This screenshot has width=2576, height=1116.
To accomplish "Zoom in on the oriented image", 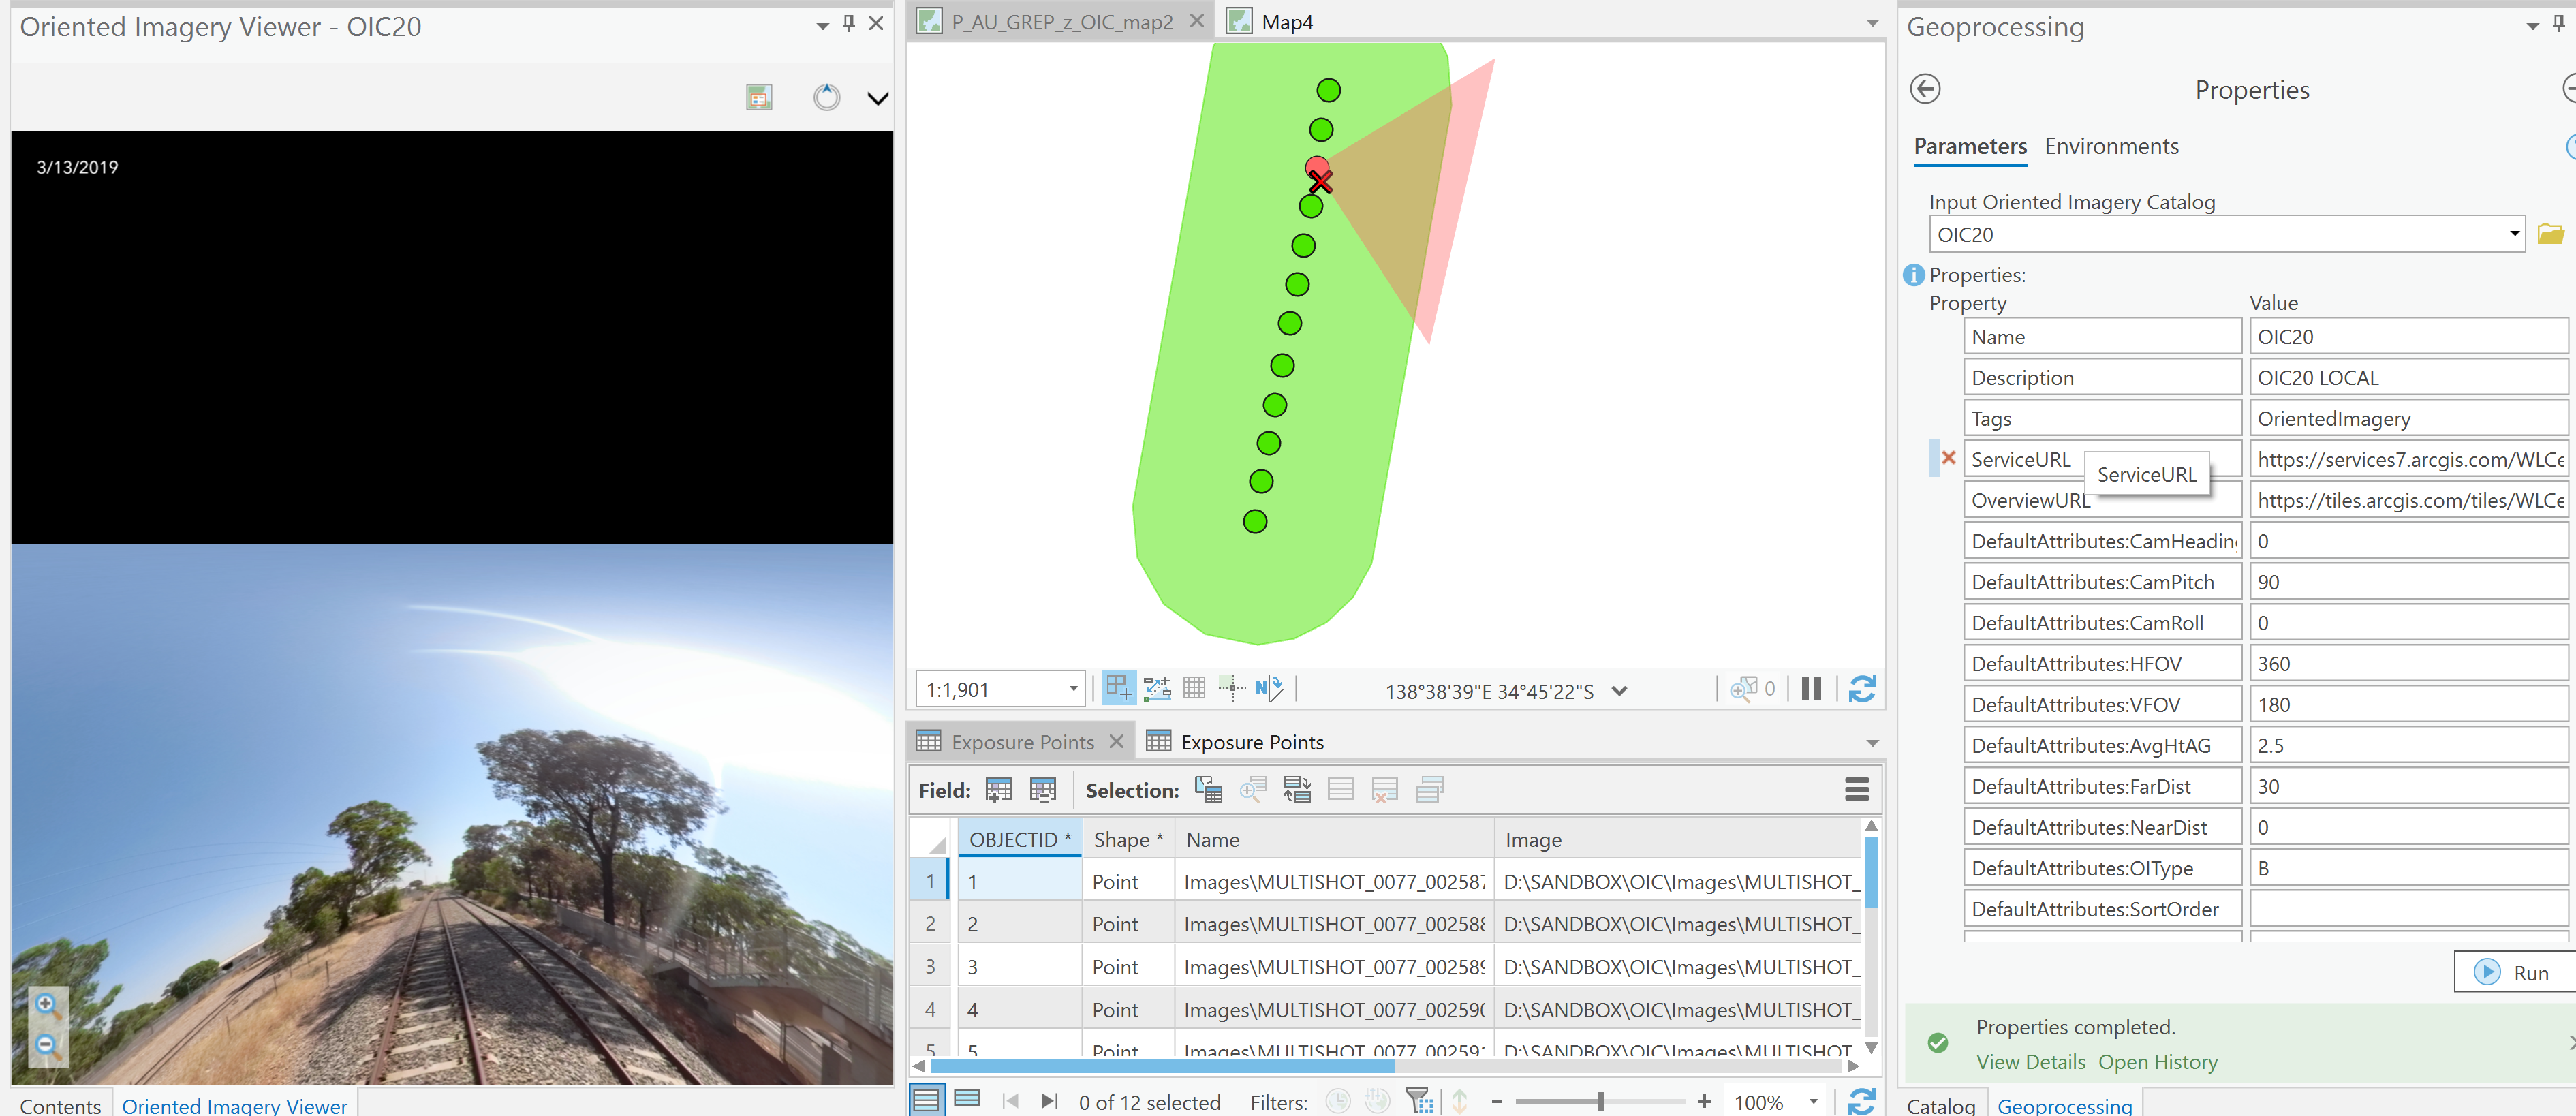I will pyautogui.click(x=47, y=1005).
